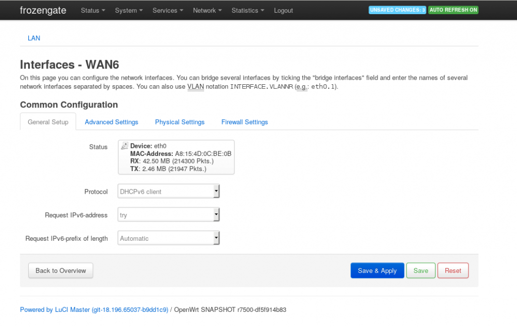Click the Request IPv6-prefix of length label
Image resolution: width=517 pixels, height=327 pixels.
67,238
